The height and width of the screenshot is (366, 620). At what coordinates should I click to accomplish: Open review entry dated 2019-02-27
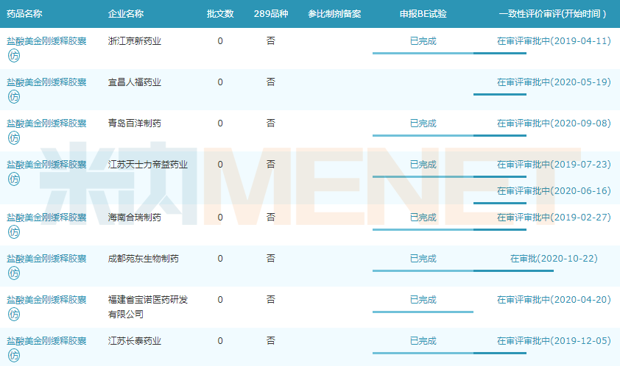554,217
